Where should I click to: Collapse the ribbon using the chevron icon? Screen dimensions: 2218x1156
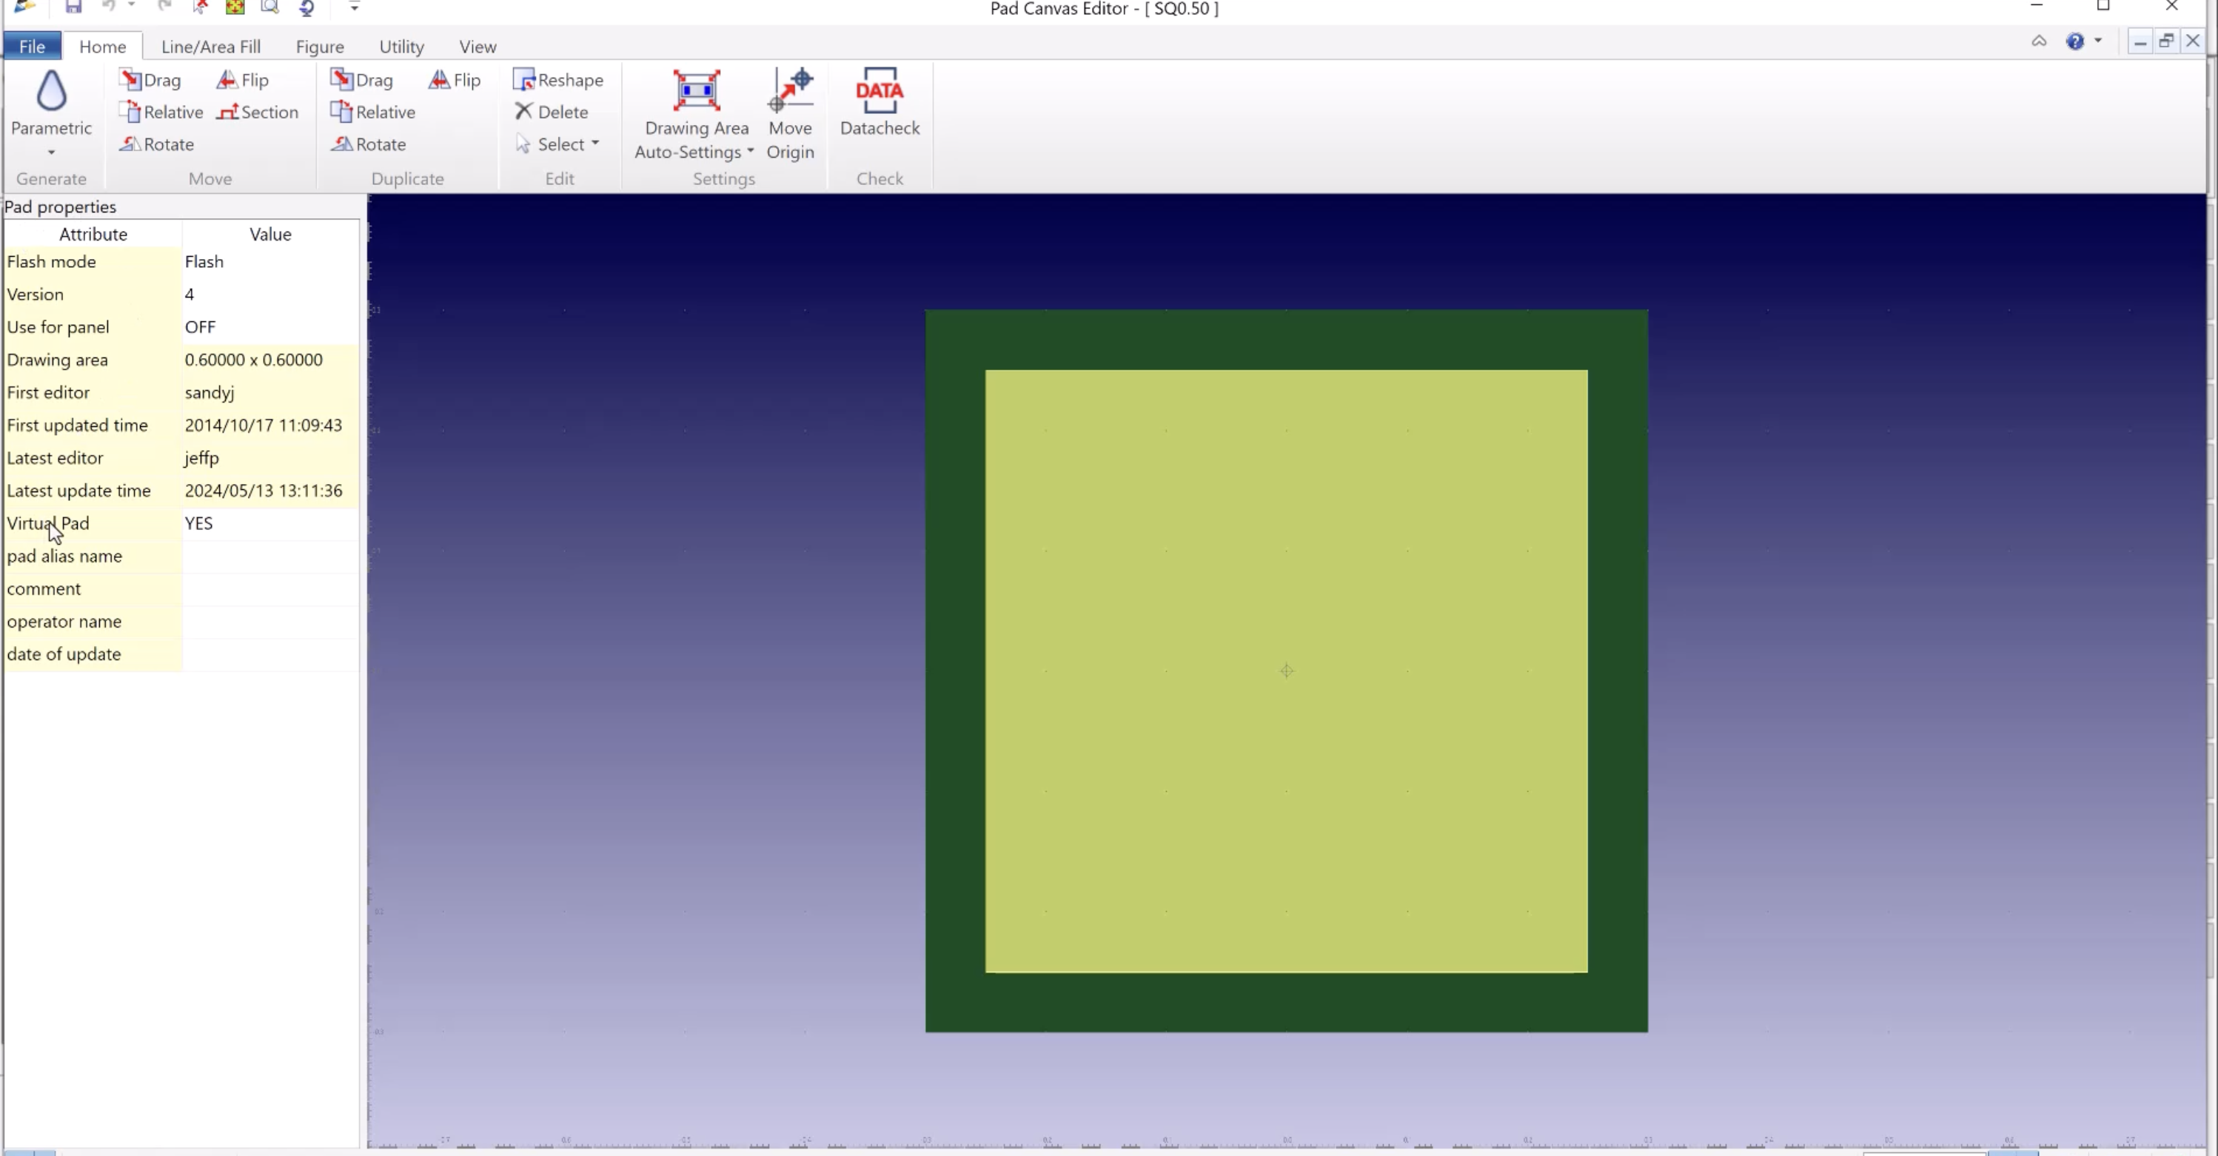click(2039, 41)
